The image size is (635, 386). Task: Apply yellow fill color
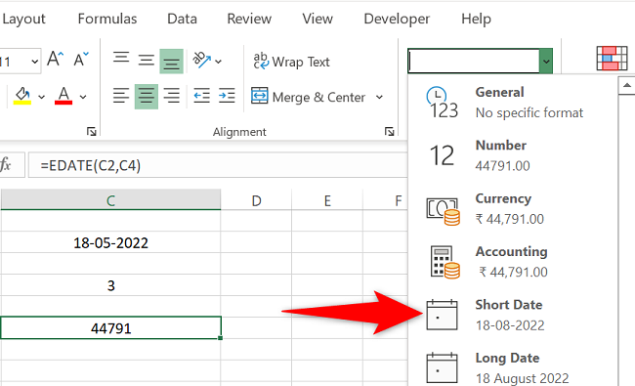[x=22, y=96]
